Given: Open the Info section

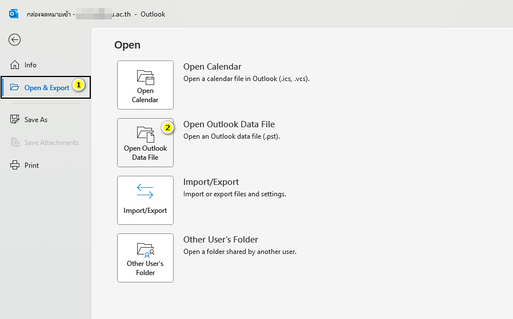Looking at the screenshot, I should pos(30,65).
